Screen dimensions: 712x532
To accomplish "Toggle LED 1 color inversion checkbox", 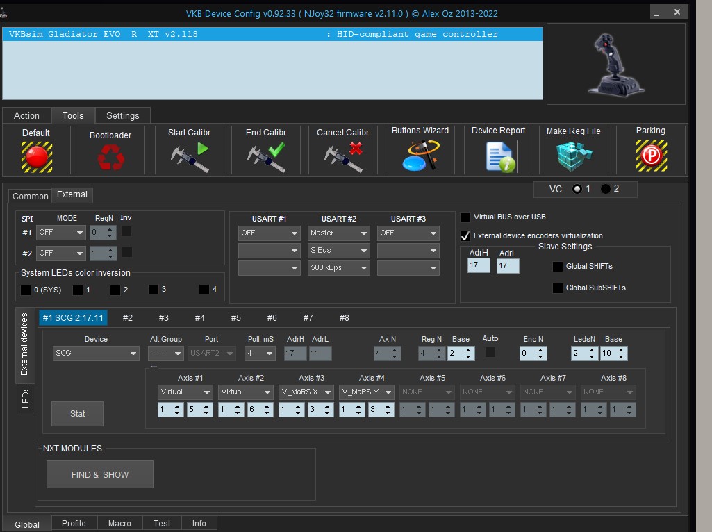I will (x=78, y=290).
